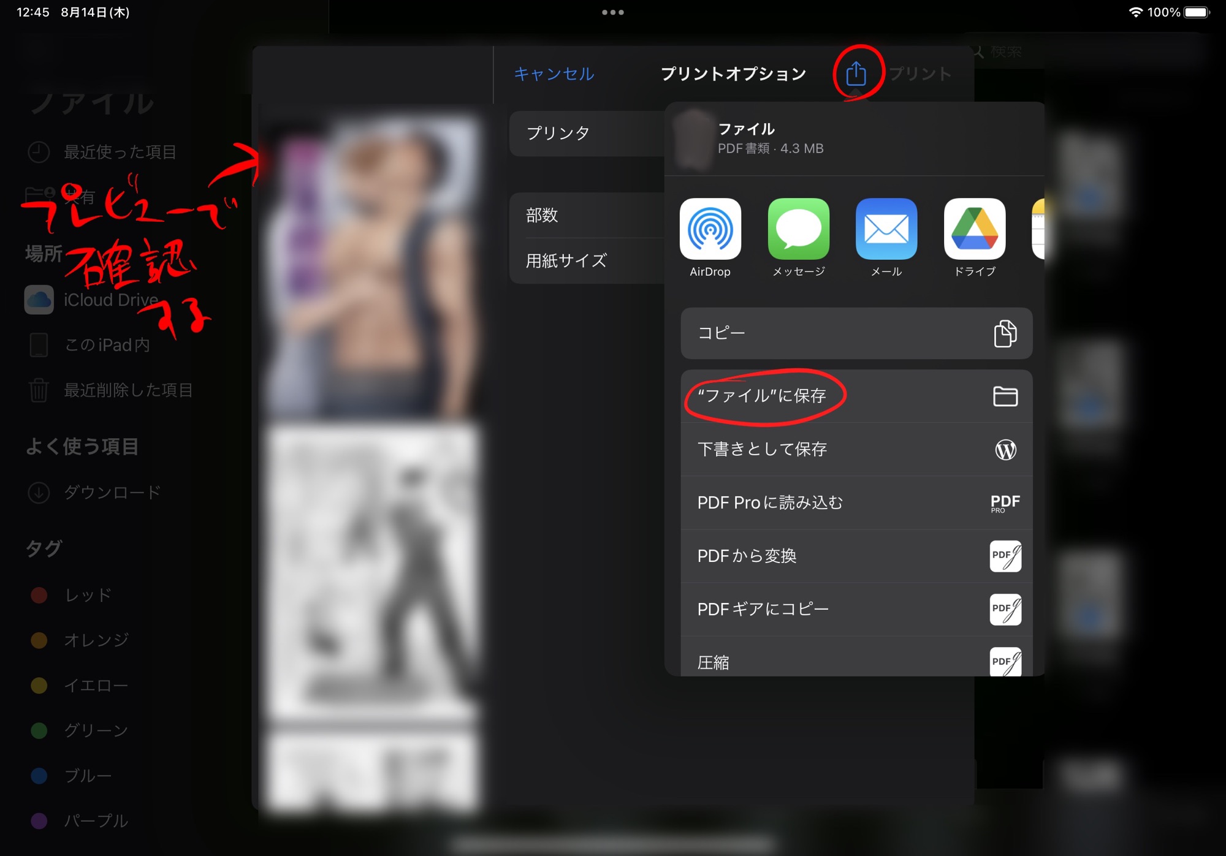Tap the second page manga preview thumbnail

(372, 573)
